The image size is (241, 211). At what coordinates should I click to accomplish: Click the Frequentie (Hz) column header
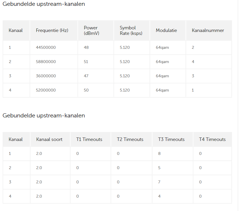pyautogui.click(x=52, y=31)
